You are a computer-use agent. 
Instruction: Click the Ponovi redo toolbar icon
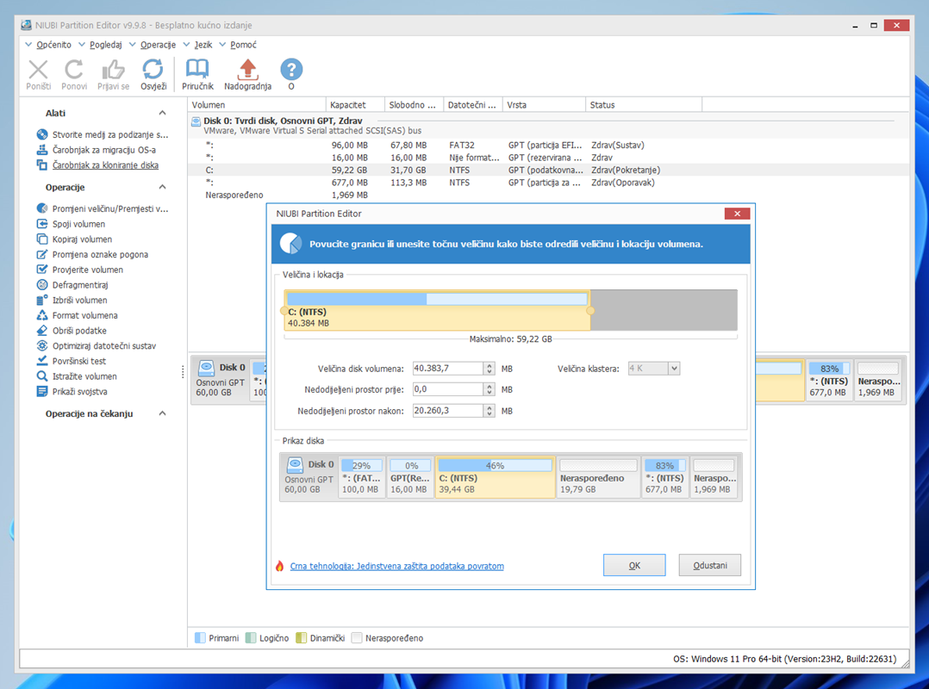tap(74, 74)
